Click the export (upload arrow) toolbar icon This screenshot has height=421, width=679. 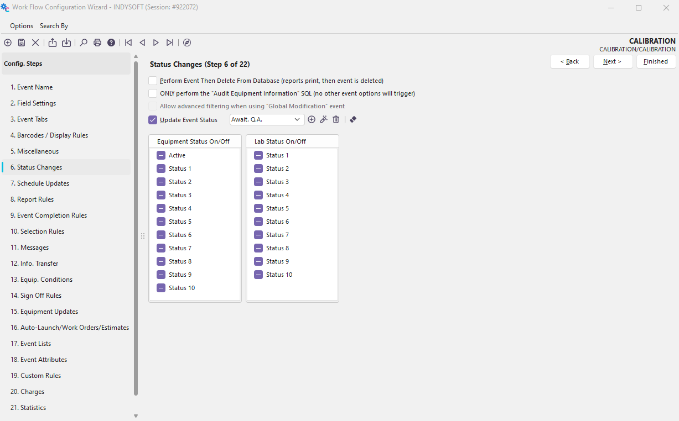tap(53, 43)
